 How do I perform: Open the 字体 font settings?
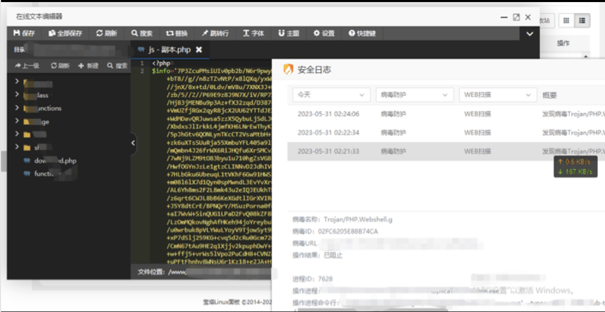click(x=254, y=33)
